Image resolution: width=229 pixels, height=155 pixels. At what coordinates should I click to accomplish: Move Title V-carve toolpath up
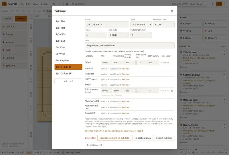[224, 52]
